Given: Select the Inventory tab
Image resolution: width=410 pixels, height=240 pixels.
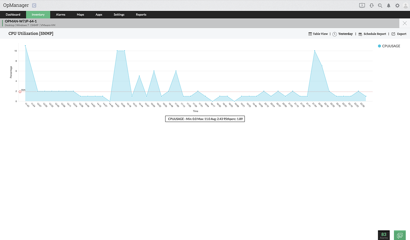Looking at the screenshot, I should click(x=38, y=14).
